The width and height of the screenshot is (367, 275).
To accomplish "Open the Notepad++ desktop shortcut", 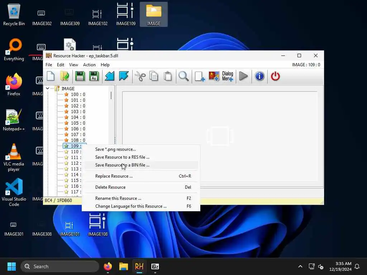I will [14, 120].
